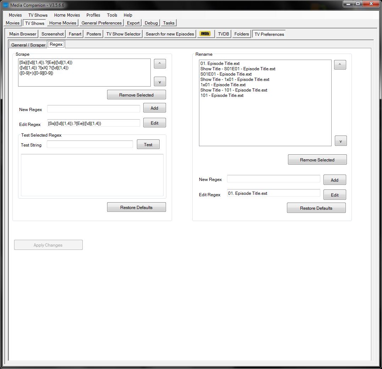Go to the Main Browser tab

point(23,34)
